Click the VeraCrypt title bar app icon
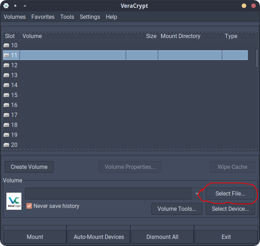 point(6,6)
